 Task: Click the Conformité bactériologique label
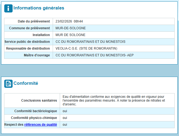coord(36,111)
